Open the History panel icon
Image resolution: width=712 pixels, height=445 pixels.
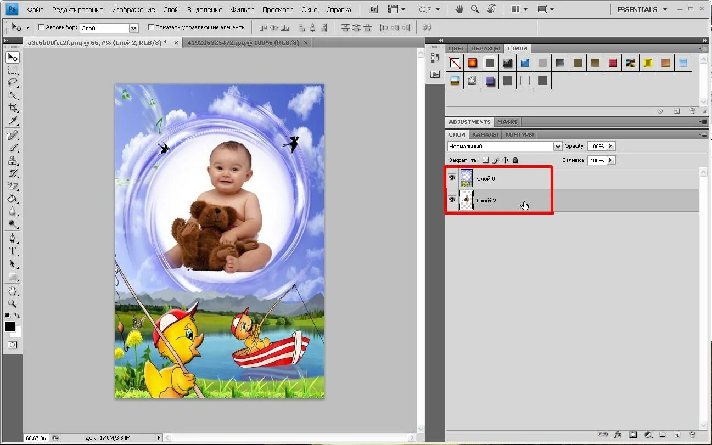point(435,58)
